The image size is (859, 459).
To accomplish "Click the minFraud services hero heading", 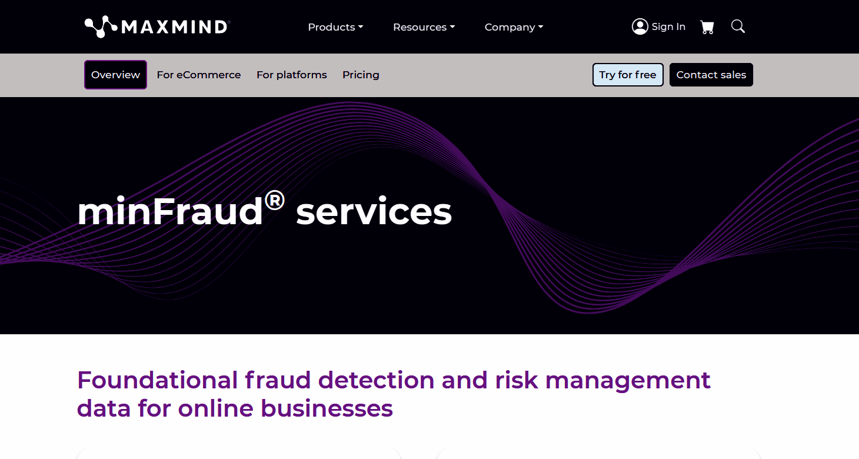I will pyautogui.click(x=264, y=210).
